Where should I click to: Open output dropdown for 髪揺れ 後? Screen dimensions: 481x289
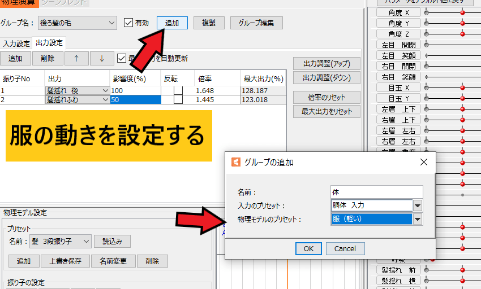105,90
